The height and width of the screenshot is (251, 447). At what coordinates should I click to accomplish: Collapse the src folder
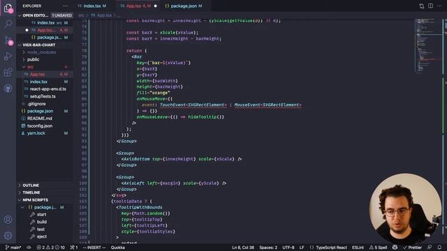tap(30, 67)
